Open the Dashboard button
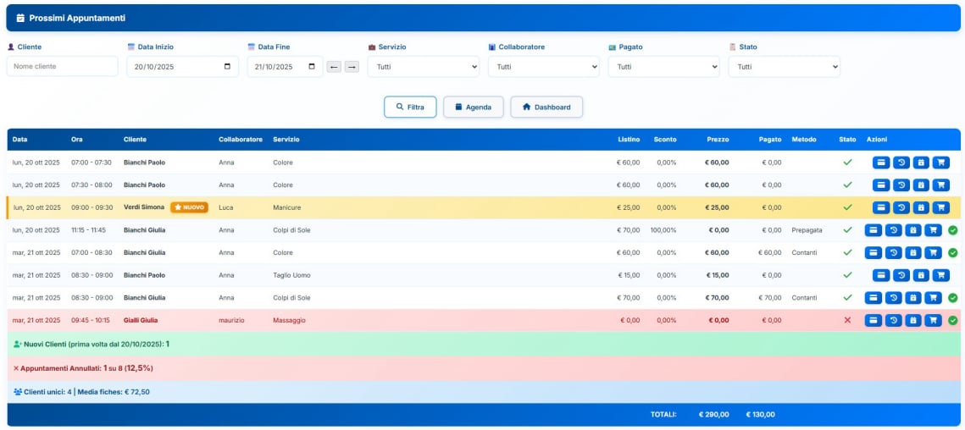965x430 pixels. [x=546, y=107]
